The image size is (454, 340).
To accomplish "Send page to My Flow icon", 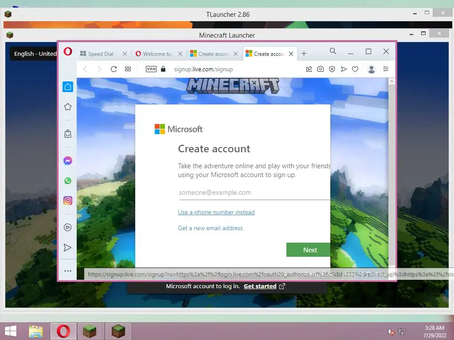I will 344,69.
